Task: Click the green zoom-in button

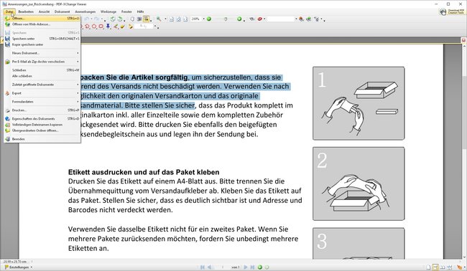Action: click(x=239, y=19)
